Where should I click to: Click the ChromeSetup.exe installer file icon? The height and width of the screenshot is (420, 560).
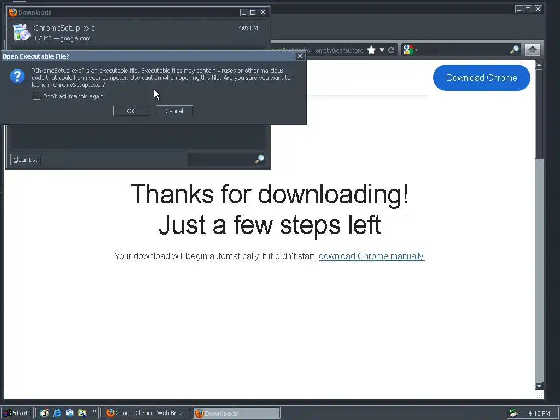[21, 32]
